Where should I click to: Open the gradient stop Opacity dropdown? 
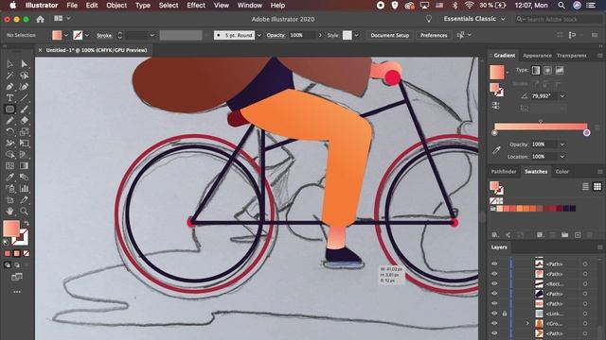(561, 144)
